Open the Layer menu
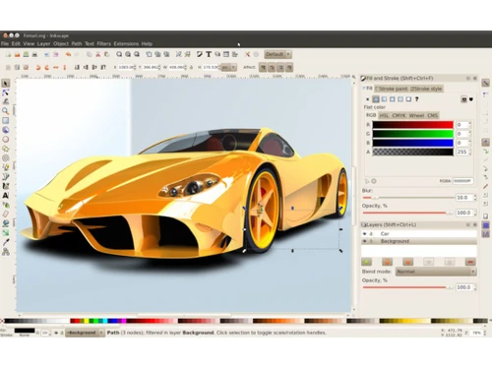Viewport: 492px width, 369px height. 43,43
